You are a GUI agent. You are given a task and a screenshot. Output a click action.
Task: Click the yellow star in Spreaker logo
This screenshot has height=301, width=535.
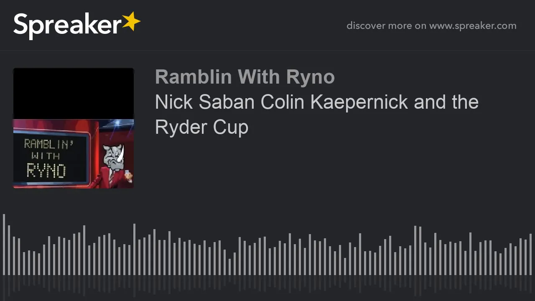[131, 22]
